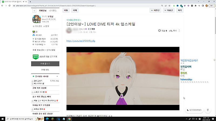Click the 초대하기 invite link
The height and width of the screenshot is (121, 216).
[x=54, y=35]
